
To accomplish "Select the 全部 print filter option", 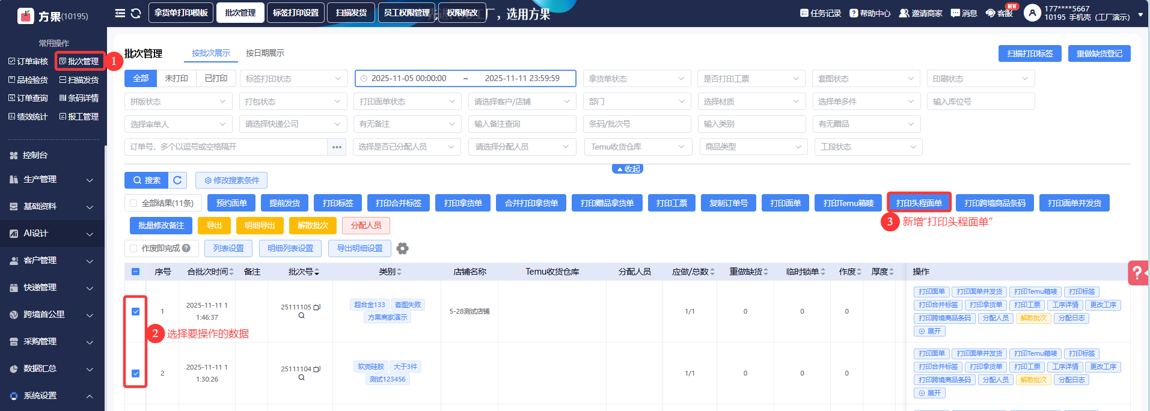I will [x=141, y=79].
